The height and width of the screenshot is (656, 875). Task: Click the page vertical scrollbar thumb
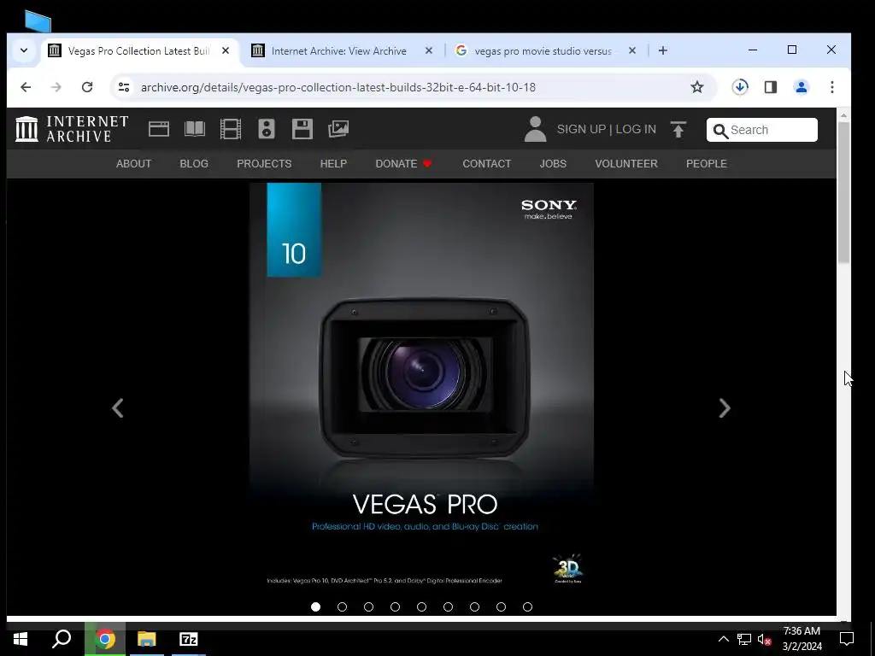843,192
